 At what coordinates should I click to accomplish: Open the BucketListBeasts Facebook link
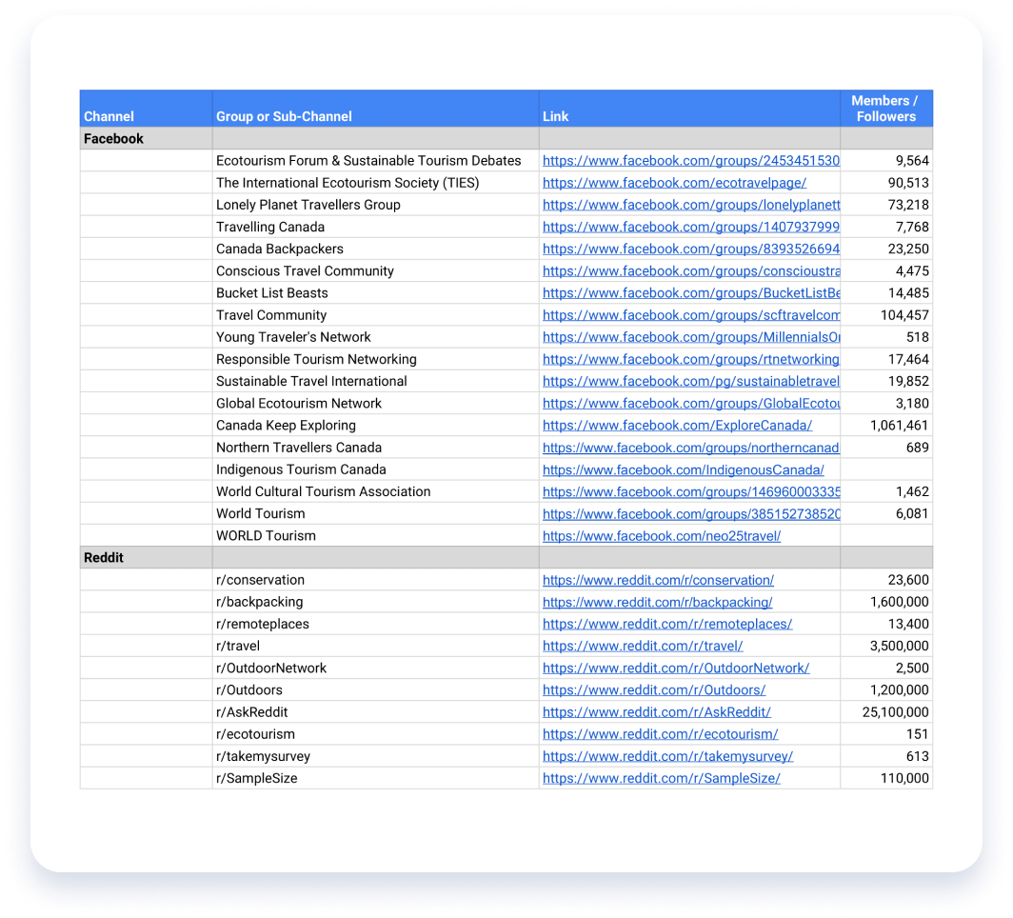pos(690,292)
